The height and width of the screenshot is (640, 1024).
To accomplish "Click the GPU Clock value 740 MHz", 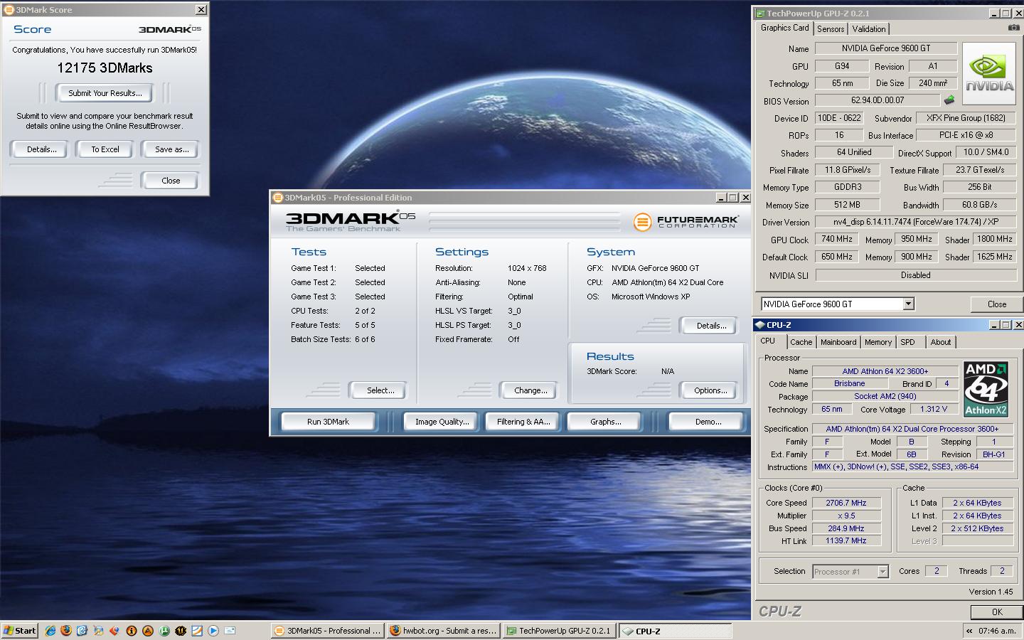I will pyautogui.click(x=836, y=239).
